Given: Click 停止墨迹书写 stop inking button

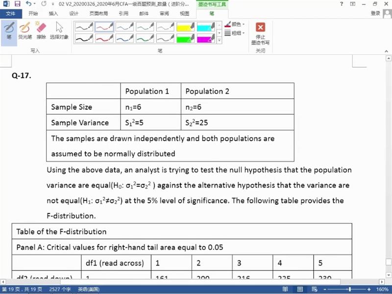Looking at the screenshot, I should [x=260, y=34].
